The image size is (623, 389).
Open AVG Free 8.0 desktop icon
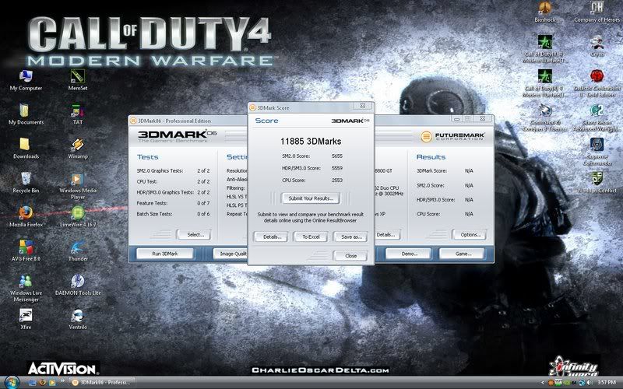coord(26,251)
